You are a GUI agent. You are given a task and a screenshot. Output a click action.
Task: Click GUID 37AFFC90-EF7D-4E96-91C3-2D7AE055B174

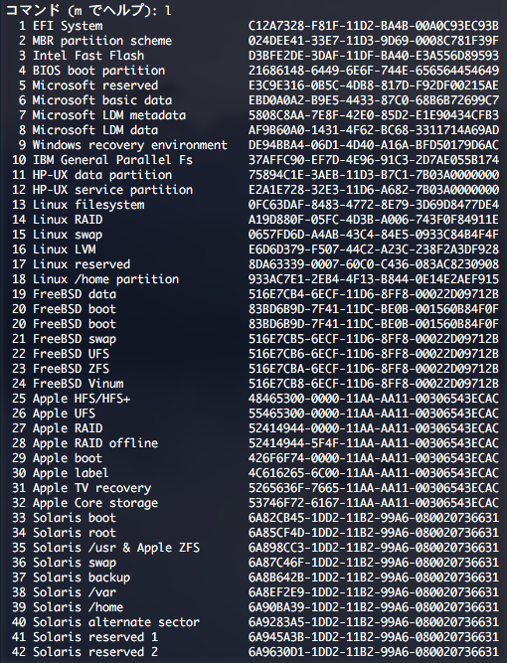(x=374, y=160)
